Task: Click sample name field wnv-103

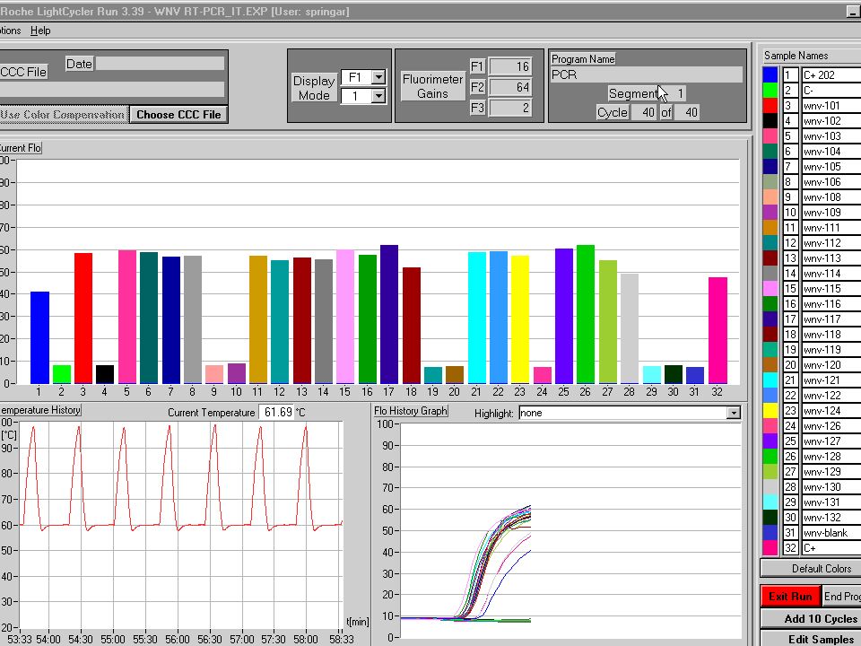Action: click(x=831, y=135)
